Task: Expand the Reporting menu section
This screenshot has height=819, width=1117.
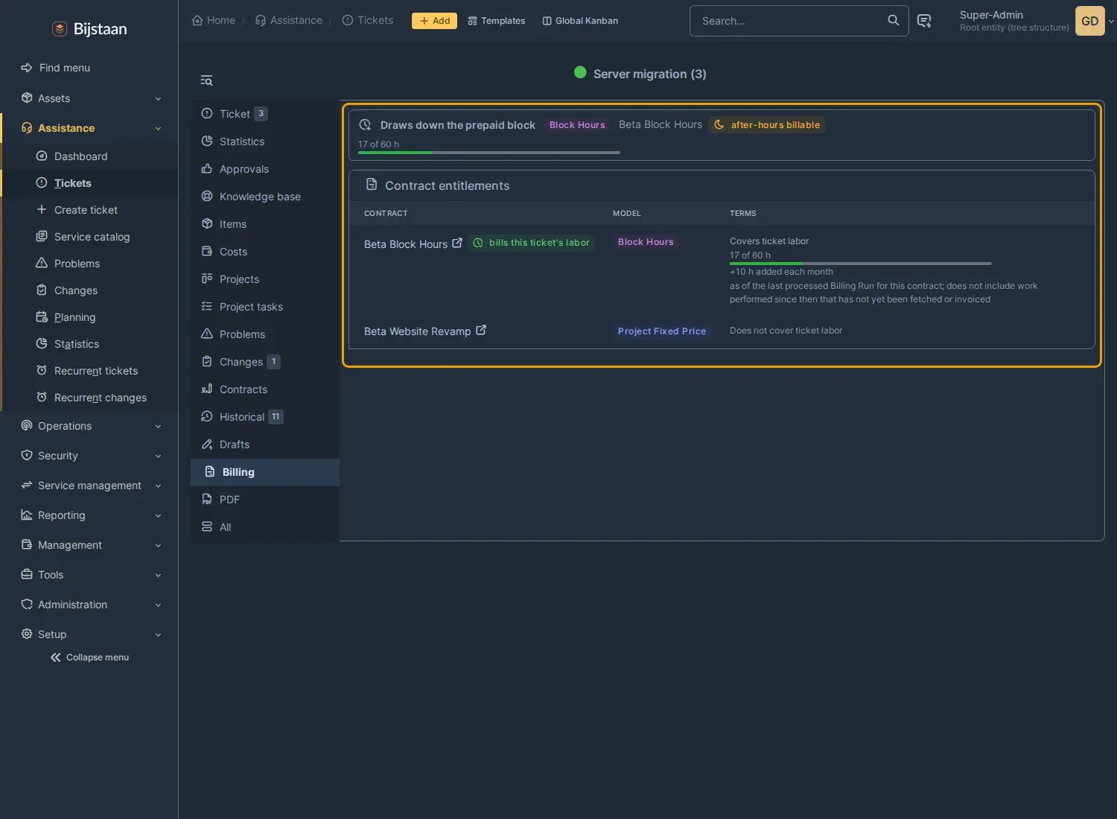Action: [90, 515]
